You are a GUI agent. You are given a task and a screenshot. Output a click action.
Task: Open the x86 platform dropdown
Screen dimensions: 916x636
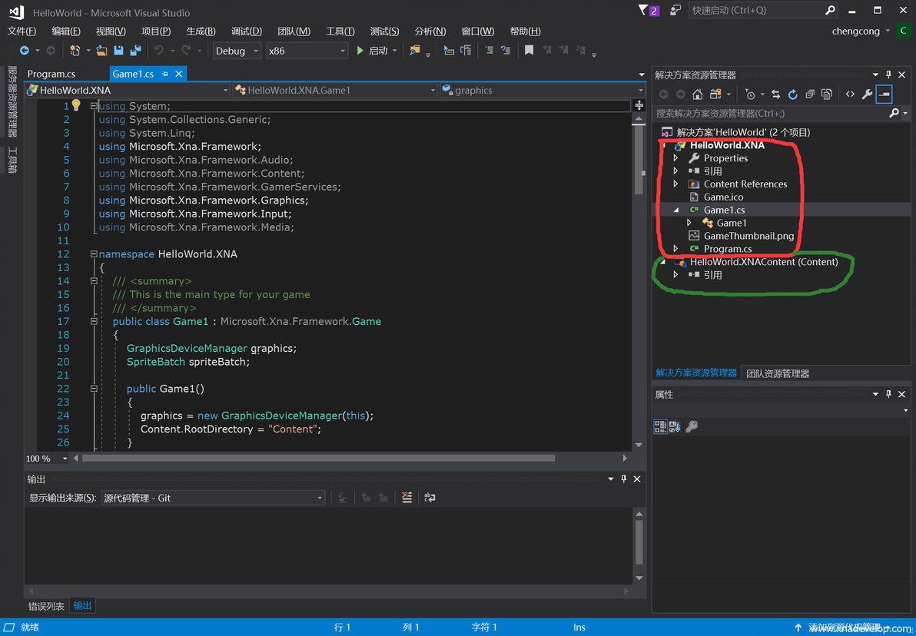(x=307, y=51)
